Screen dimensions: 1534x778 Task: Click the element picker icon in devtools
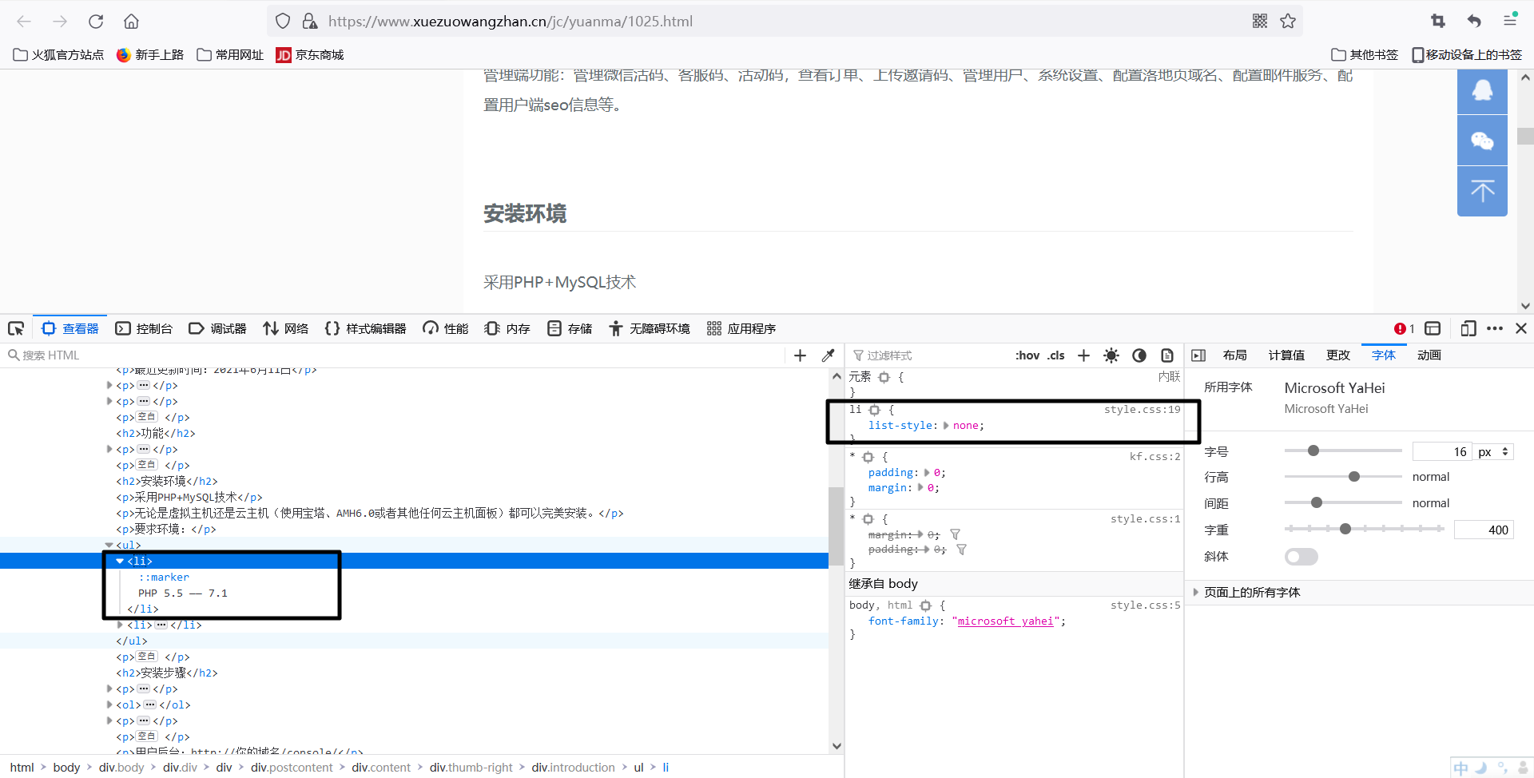(x=16, y=328)
